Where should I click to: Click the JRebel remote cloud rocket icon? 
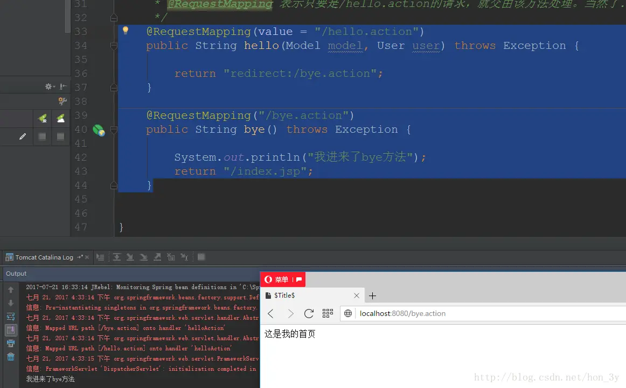(61, 118)
